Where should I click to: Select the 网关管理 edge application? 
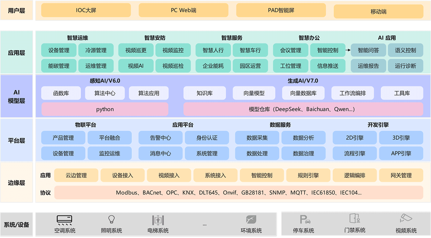tap(401, 176)
